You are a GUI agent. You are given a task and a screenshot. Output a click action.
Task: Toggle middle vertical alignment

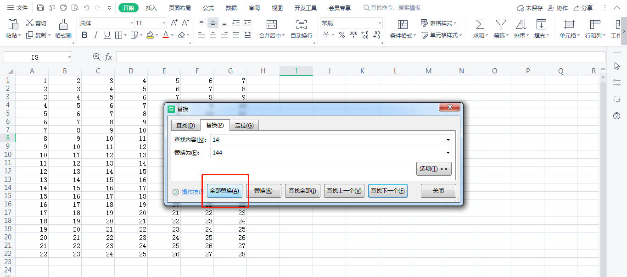click(x=213, y=23)
